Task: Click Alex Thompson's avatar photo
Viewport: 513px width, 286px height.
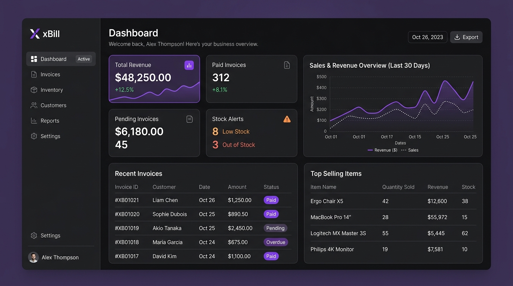Action: [34, 257]
